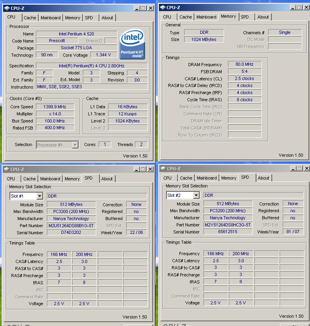Click the CPU-Z icon in the Slot #1 SPD window title bar

pyautogui.click(x=7, y=169)
